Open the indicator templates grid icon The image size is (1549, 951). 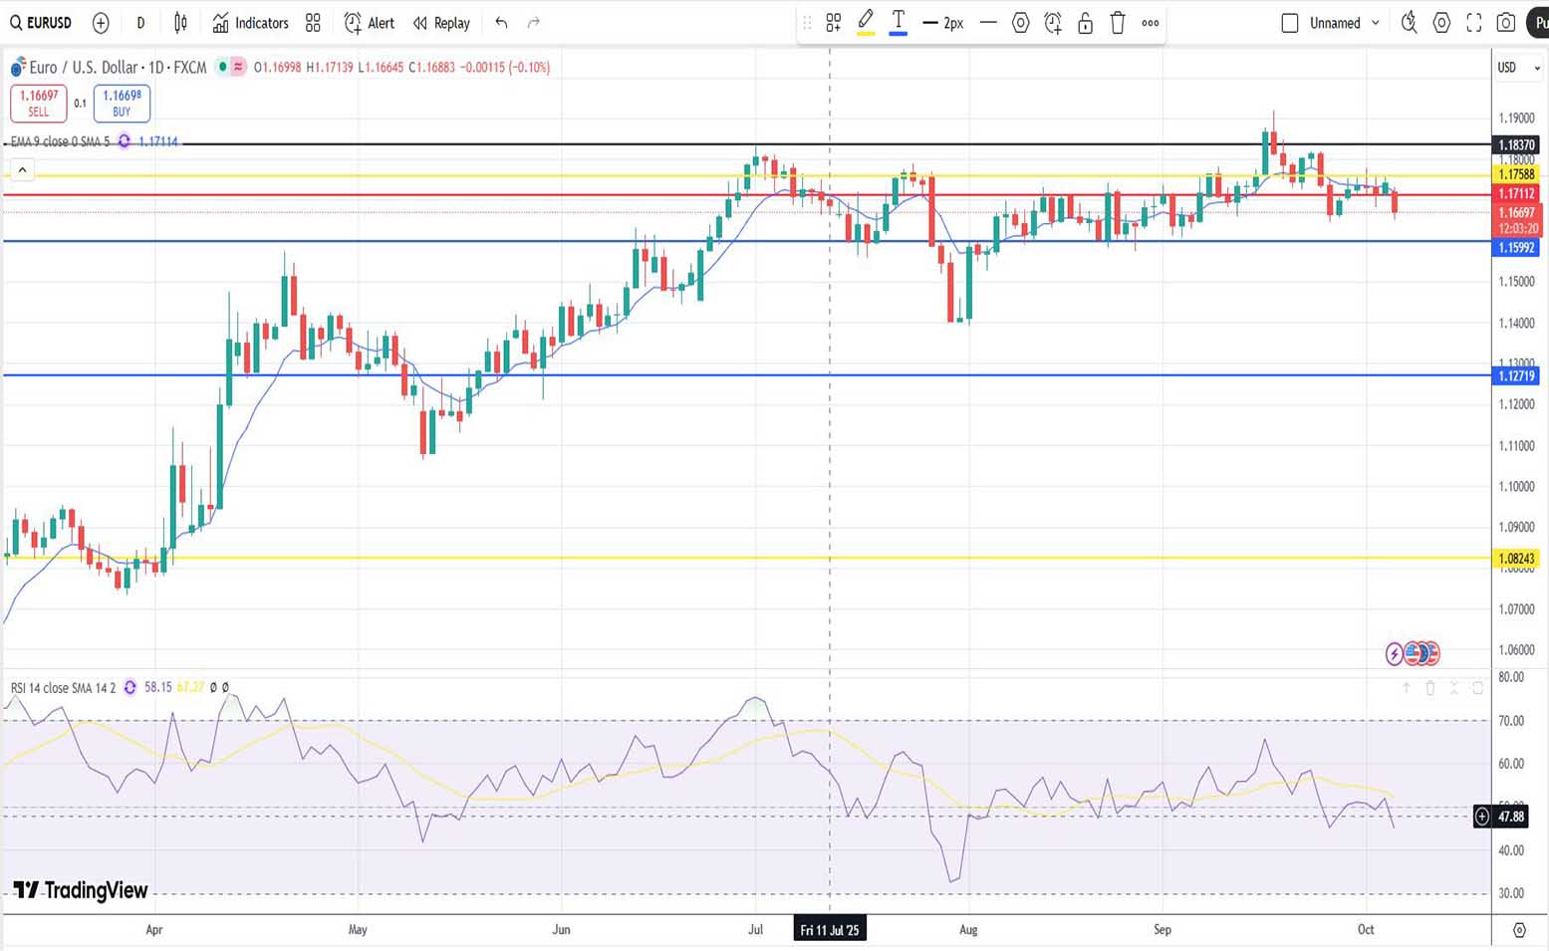(x=313, y=23)
